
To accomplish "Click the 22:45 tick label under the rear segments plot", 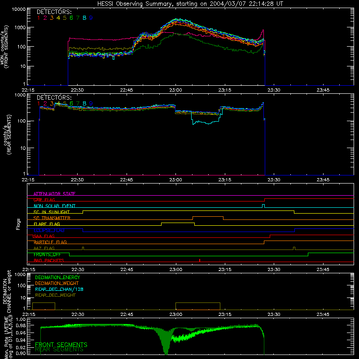I will tap(127, 180).
